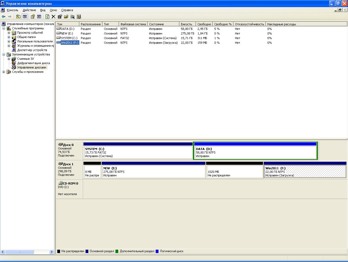Collapse the Служебные программы tree node

click(x=4, y=28)
